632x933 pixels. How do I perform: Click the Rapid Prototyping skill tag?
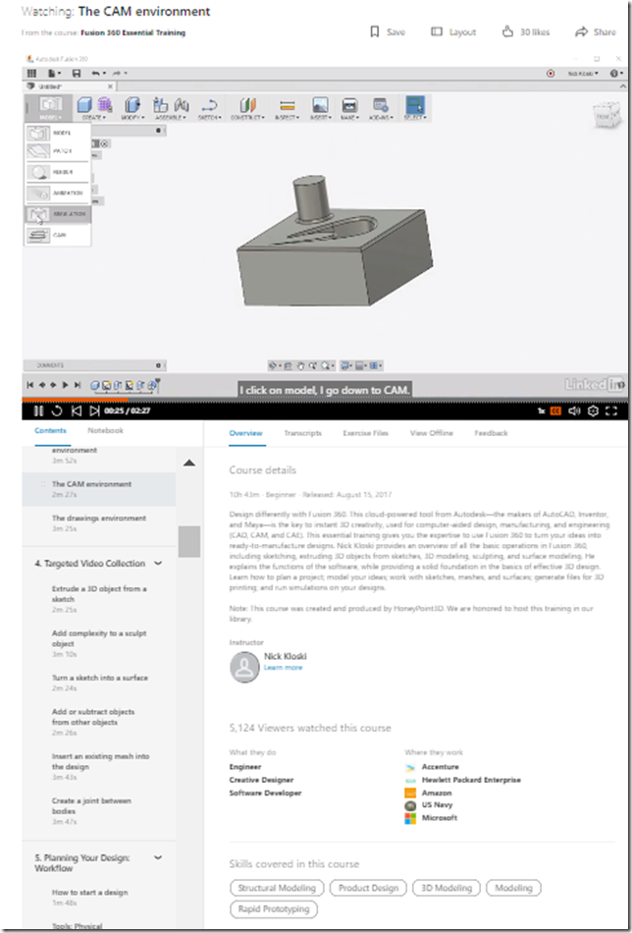pos(274,909)
